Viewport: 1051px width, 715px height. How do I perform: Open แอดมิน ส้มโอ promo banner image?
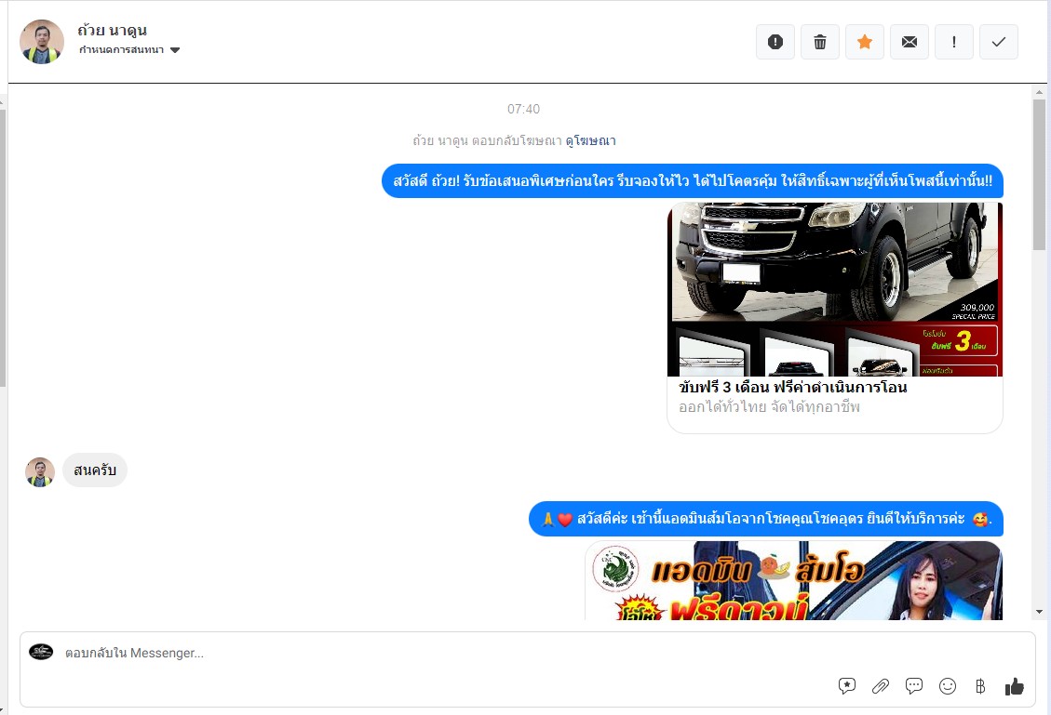coord(794,580)
